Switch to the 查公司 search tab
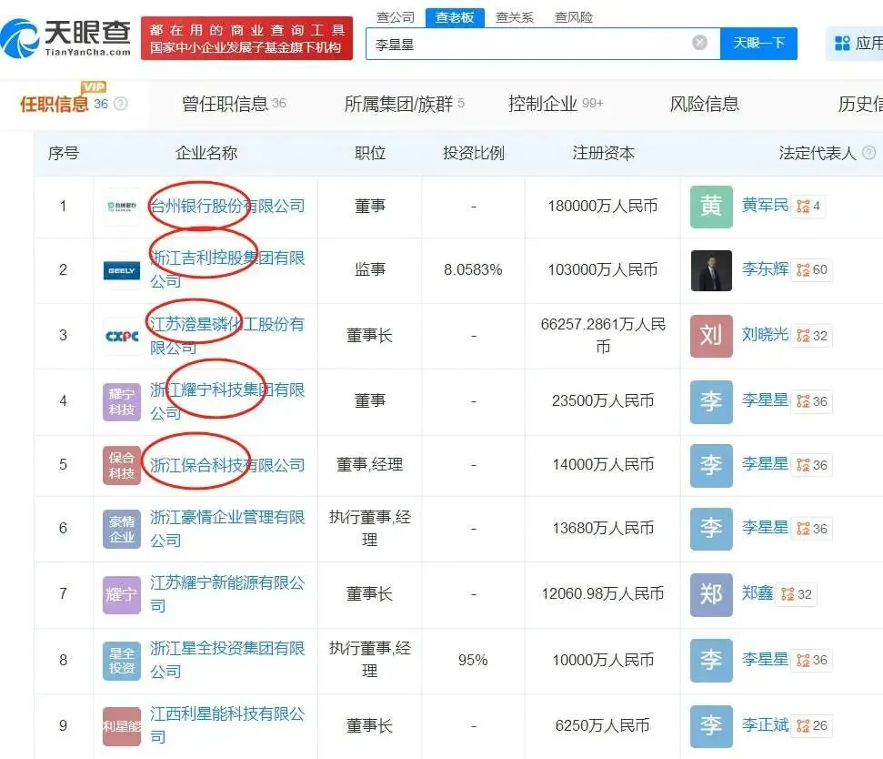 point(396,17)
